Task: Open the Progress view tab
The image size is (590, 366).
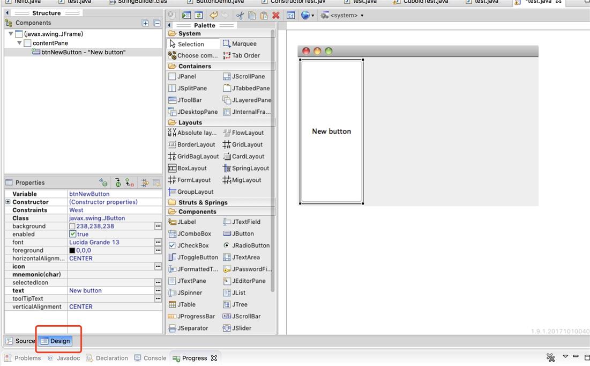Action: [x=195, y=358]
